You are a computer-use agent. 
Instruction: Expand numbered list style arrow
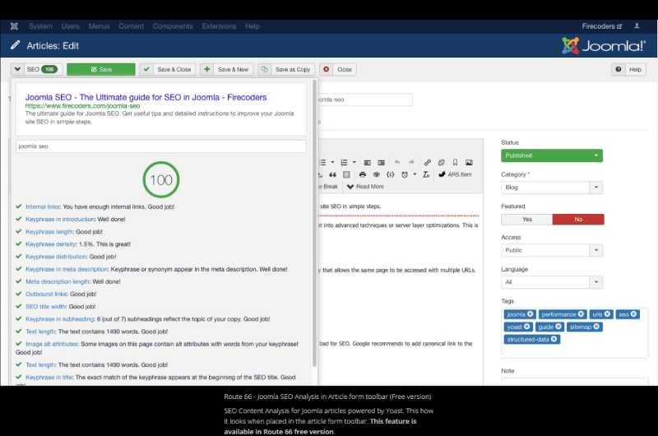[x=354, y=162]
